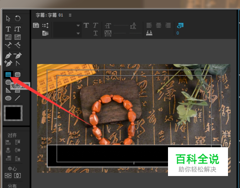This screenshot has width=240, height=188.
Task: Select the Delete Anchor Point tool
Action: [17, 56]
